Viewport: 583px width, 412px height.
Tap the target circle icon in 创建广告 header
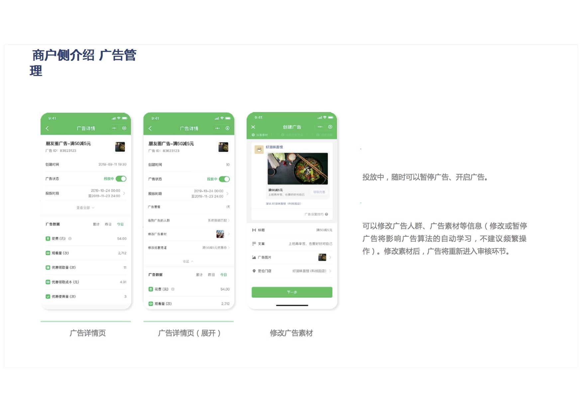point(330,127)
